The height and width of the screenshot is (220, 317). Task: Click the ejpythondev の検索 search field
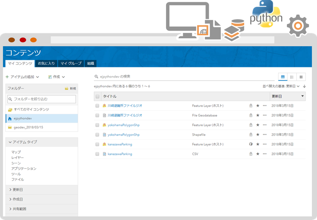(184, 76)
